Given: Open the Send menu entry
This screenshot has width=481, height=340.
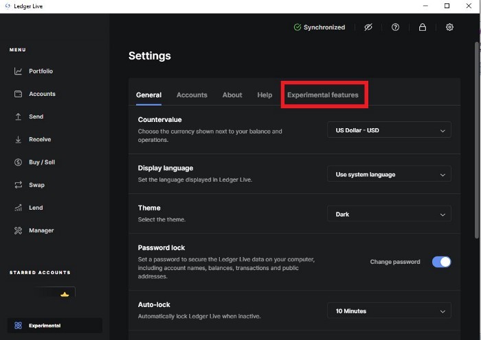Looking at the screenshot, I should click(x=36, y=117).
